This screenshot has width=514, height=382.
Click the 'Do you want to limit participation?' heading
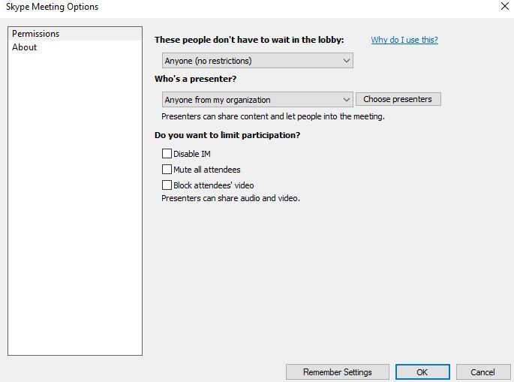coord(227,136)
